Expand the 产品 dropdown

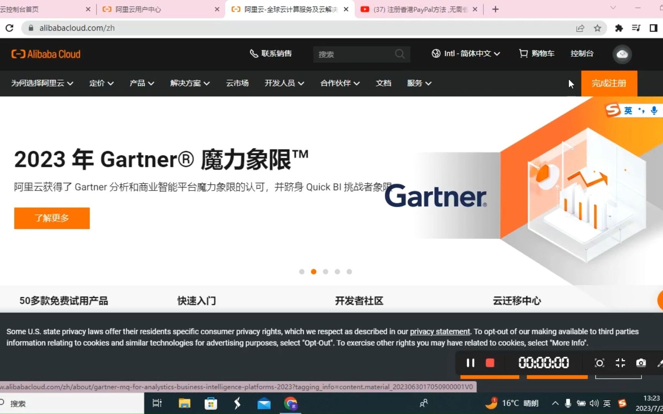tap(142, 83)
